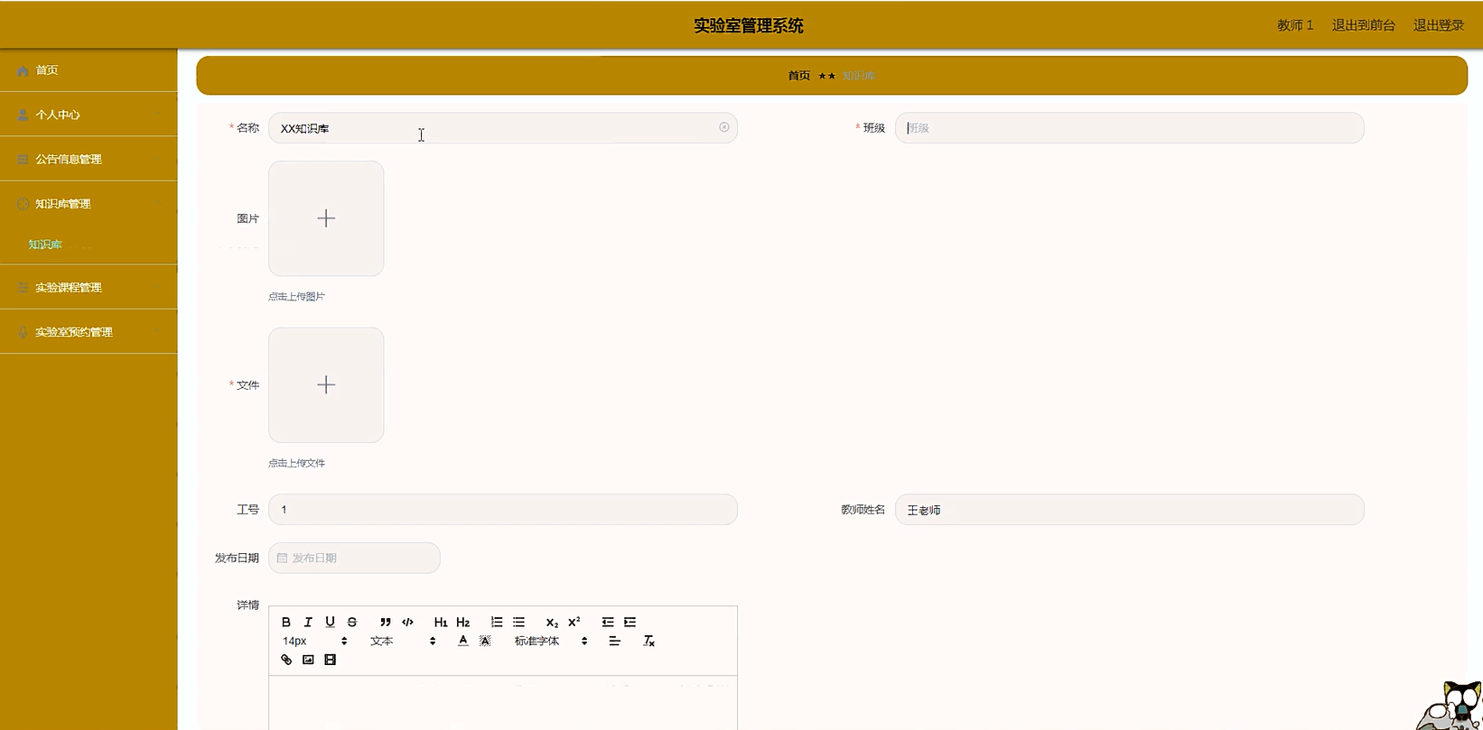Apply underline formatting in the editor
This screenshot has height=730, width=1483.
coord(330,622)
